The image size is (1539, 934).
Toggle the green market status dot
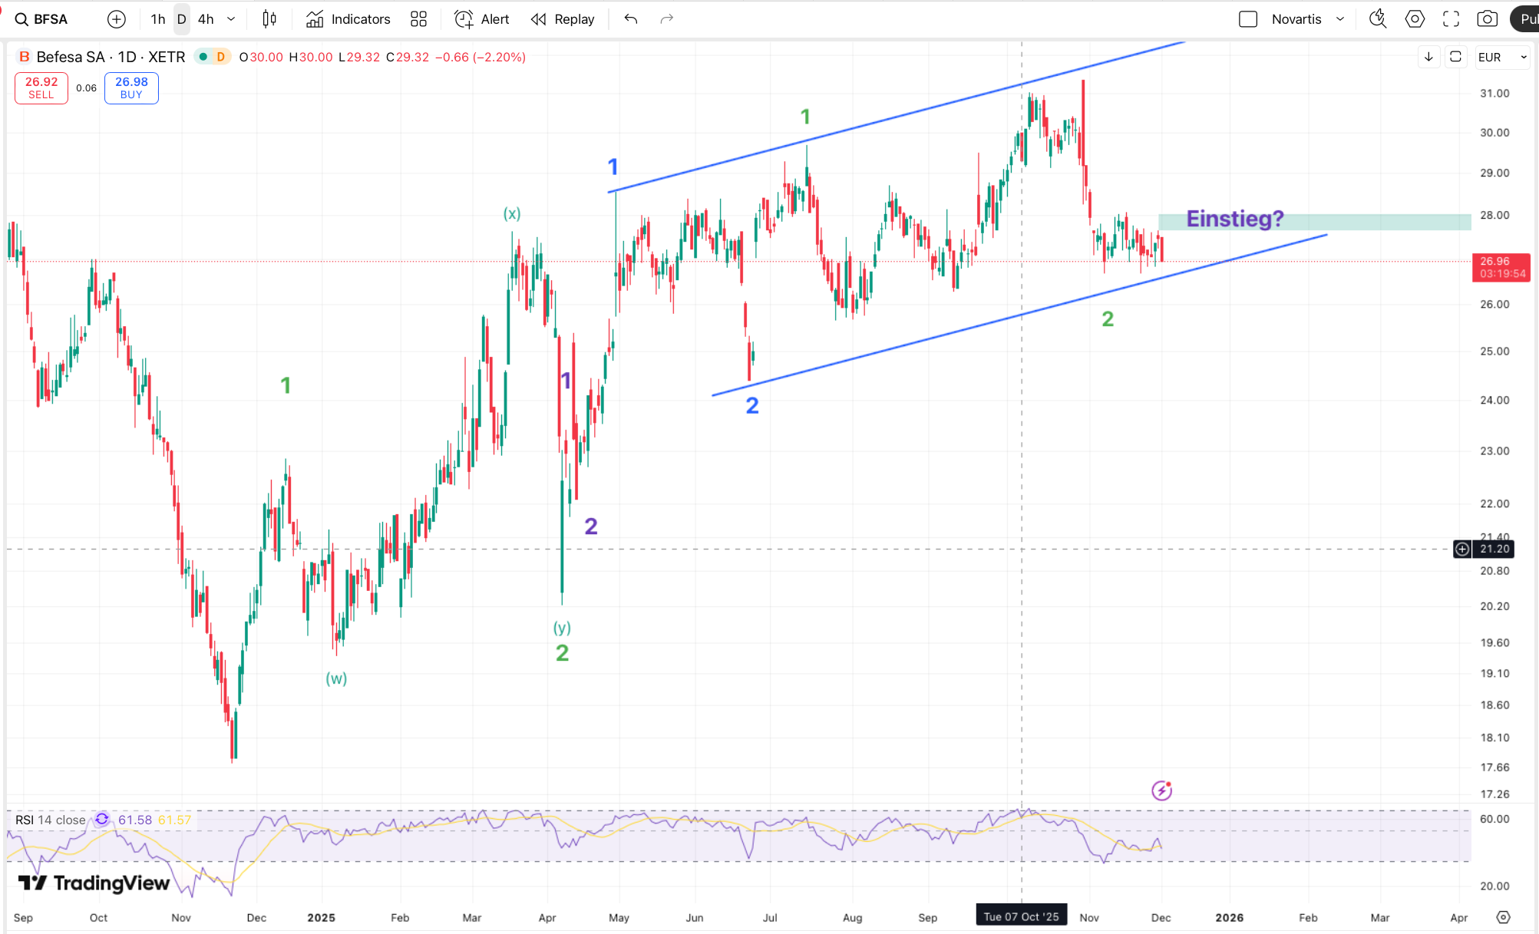pos(203,57)
